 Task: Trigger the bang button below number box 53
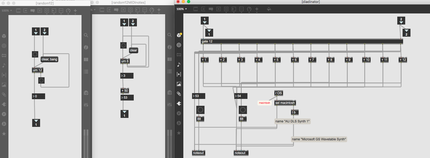pos(200,110)
